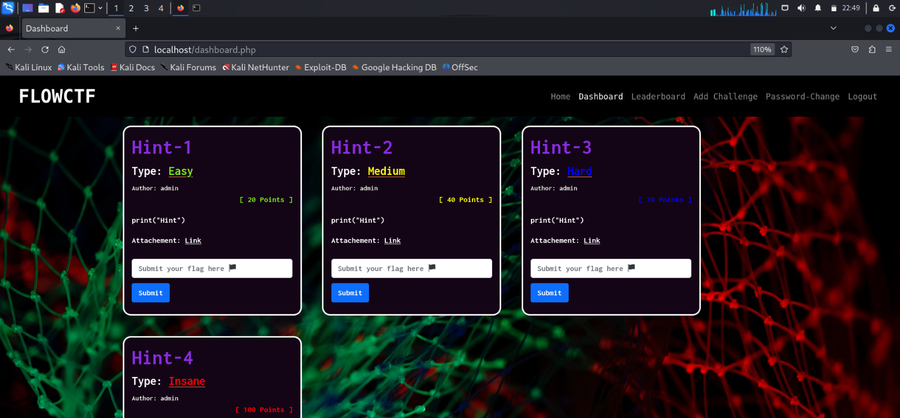Viewport: 900px width, 418px height.
Task: Open the Firefox hamburger application menu
Action: point(889,50)
